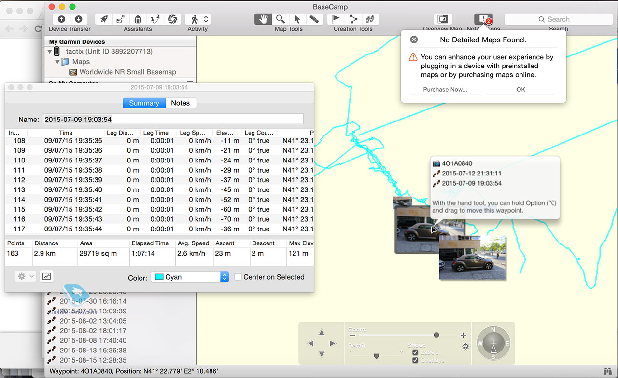This screenshot has width=618, height=378.
Task: Click the Time column header
Action: click(66, 133)
